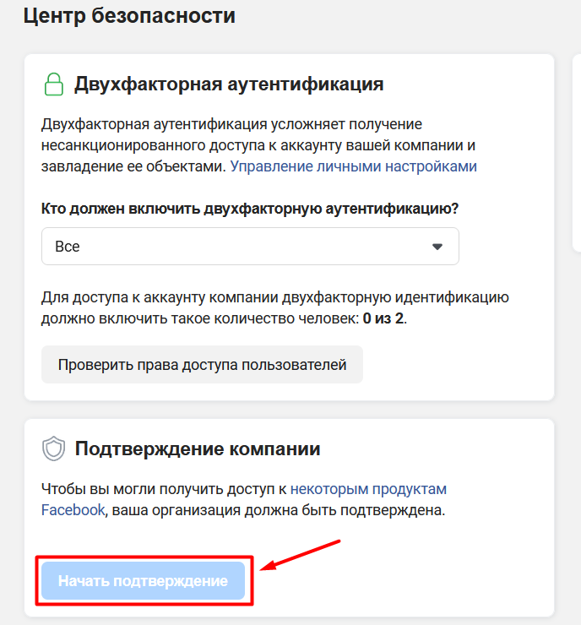Click the green padlock icon

53,84
